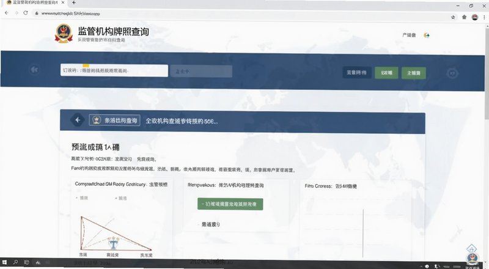Click the colorful icon at header right

coord(427,35)
